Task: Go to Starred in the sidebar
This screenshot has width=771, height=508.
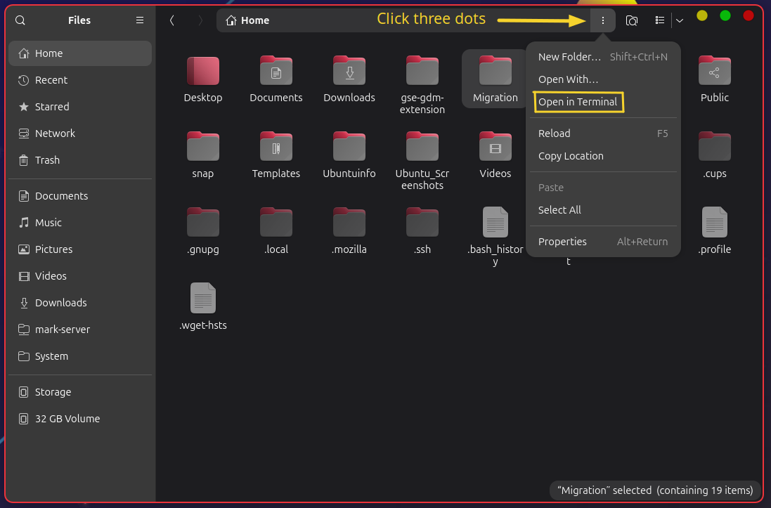Action: (x=52, y=107)
